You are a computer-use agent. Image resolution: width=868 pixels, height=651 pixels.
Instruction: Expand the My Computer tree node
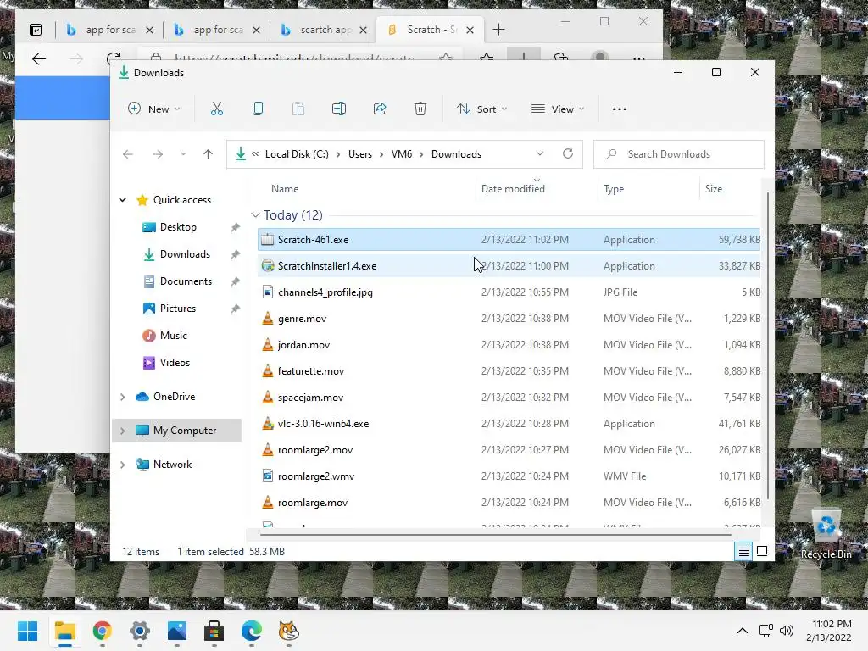(122, 431)
